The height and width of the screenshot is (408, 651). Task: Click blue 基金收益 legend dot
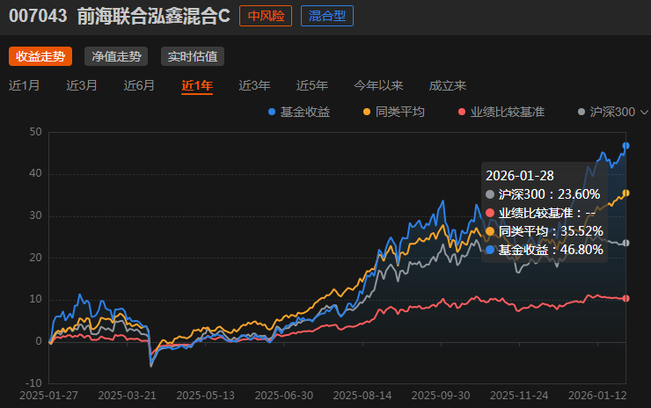point(272,112)
